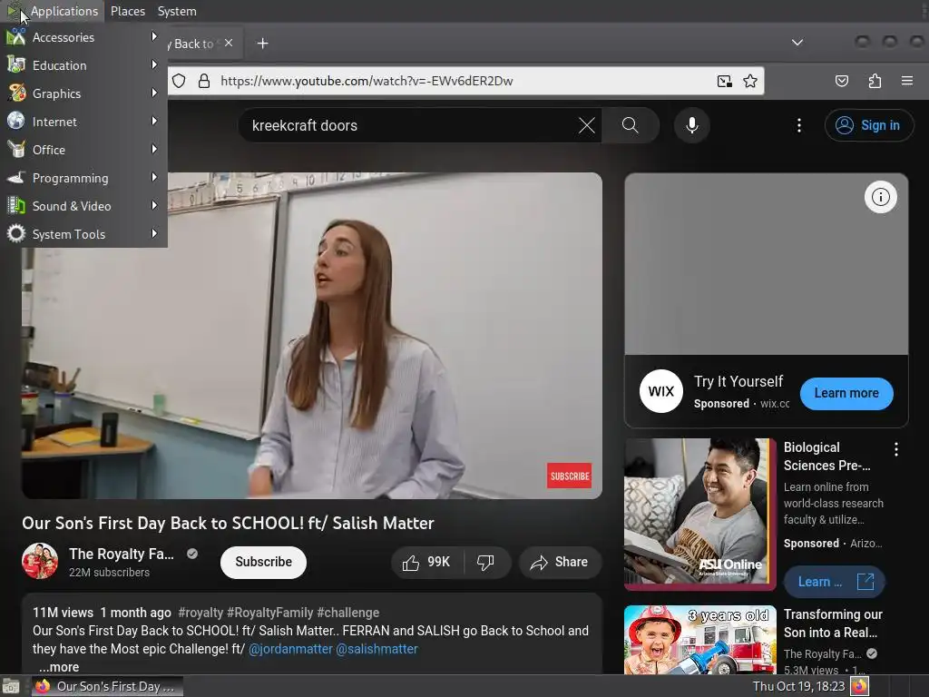Image resolution: width=929 pixels, height=697 pixels.
Task: Open Transforming our Son into a Real... video
Action: 833,623
